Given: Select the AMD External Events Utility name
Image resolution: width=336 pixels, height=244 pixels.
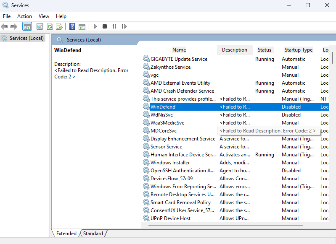Looking at the screenshot, I should pos(180,83).
